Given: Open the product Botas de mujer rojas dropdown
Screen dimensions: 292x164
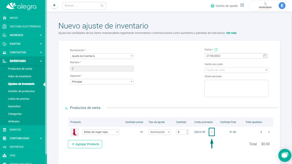Looking at the screenshot, I should click(101, 132).
